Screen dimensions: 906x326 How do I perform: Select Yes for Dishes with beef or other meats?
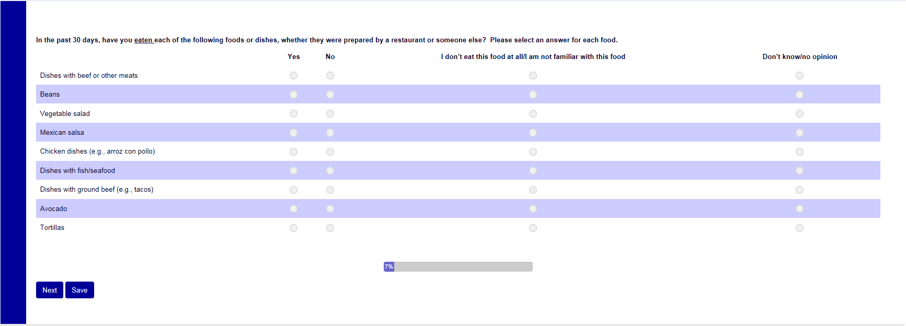293,76
